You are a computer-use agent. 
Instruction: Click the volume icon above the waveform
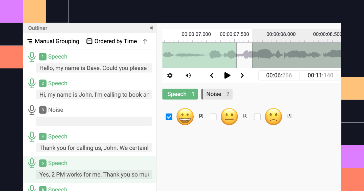click(188, 75)
